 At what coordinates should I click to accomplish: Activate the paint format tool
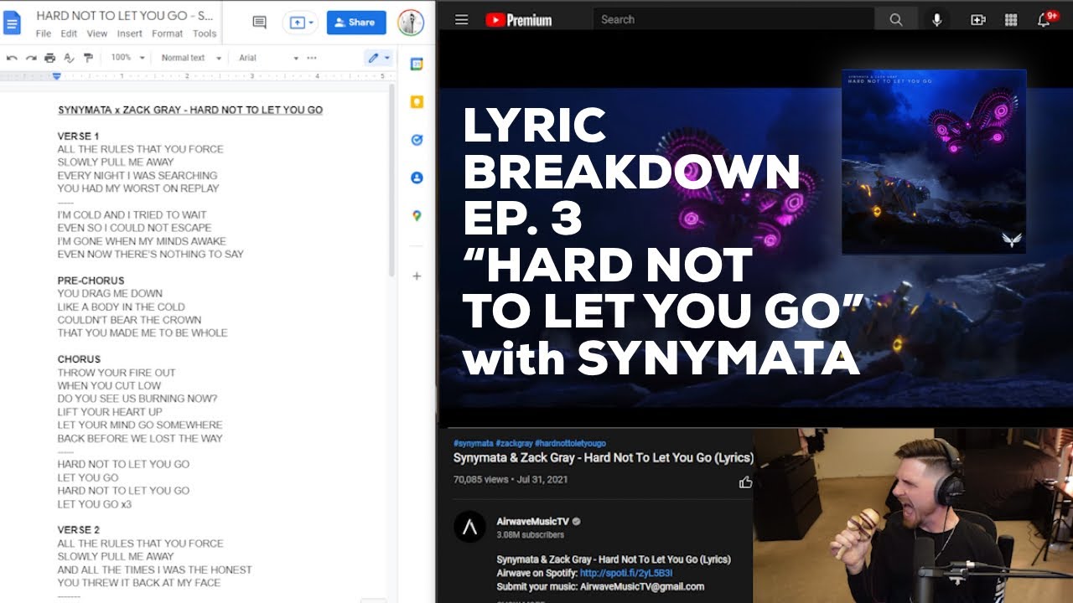tap(88, 58)
